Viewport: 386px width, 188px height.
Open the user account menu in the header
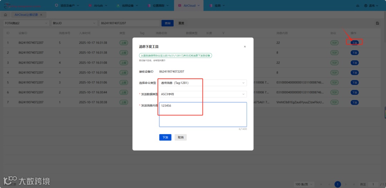click(371, 5)
